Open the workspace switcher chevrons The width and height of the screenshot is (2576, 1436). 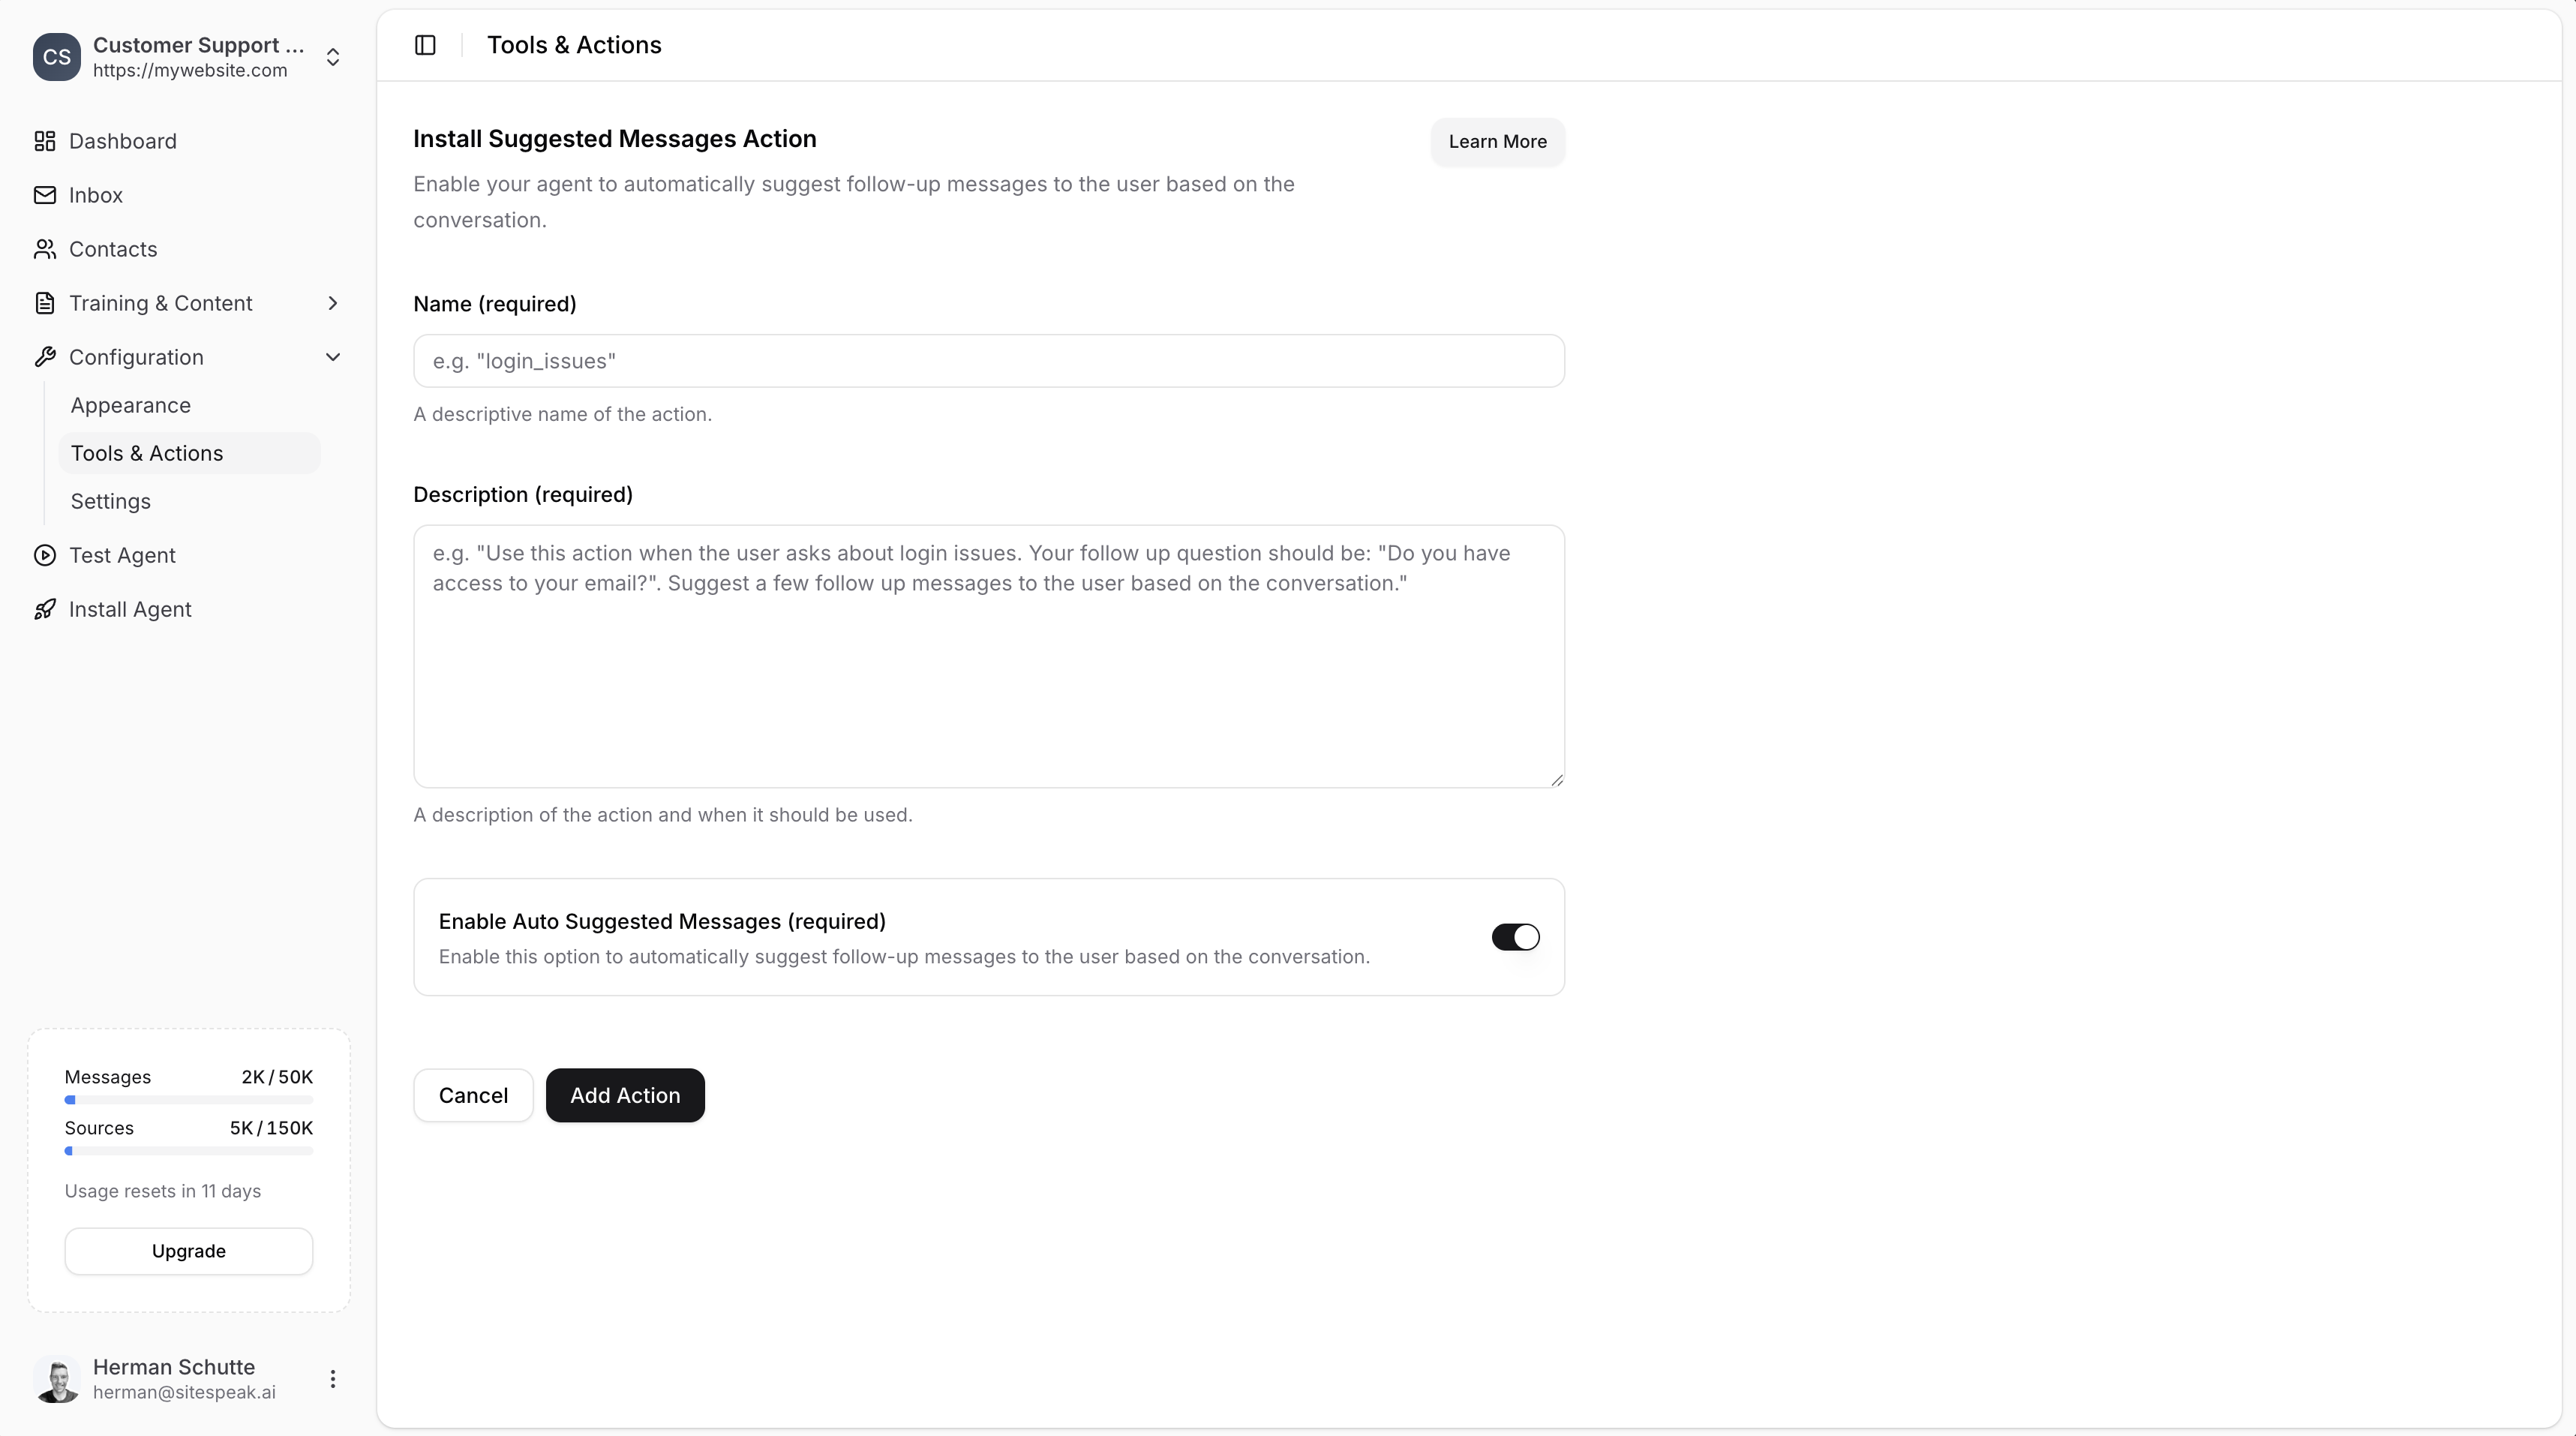[333, 57]
